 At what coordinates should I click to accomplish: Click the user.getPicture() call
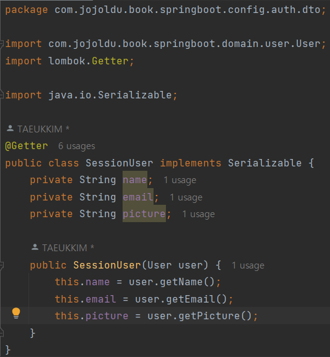click(x=199, y=316)
